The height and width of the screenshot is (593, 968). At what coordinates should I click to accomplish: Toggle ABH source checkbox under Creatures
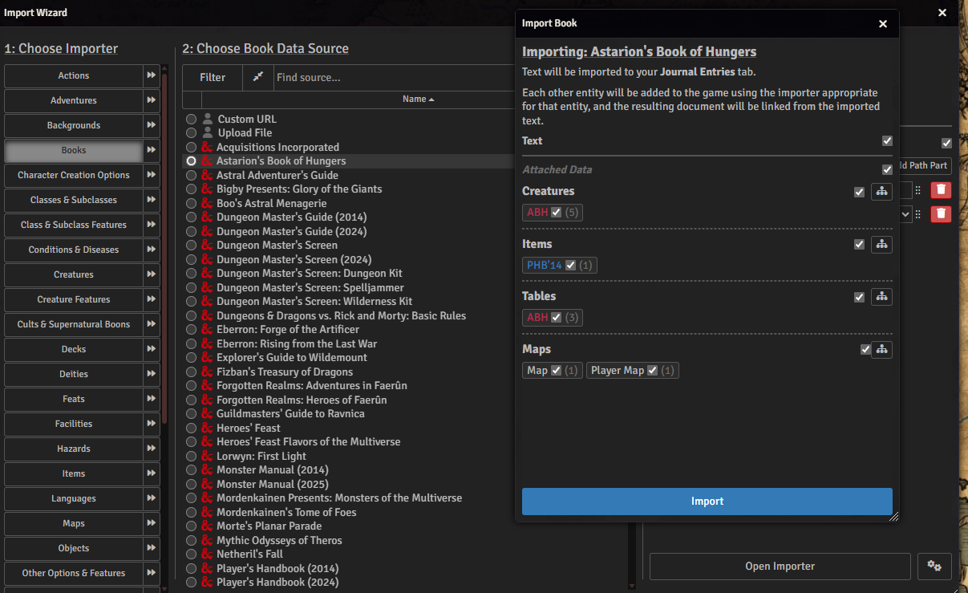556,213
